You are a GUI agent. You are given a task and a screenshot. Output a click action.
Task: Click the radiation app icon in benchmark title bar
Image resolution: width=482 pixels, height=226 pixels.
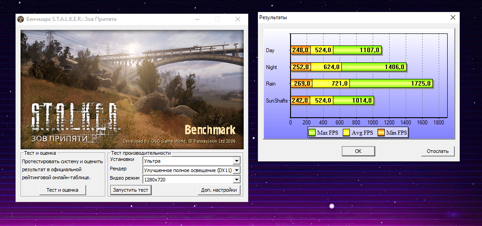point(21,19)
